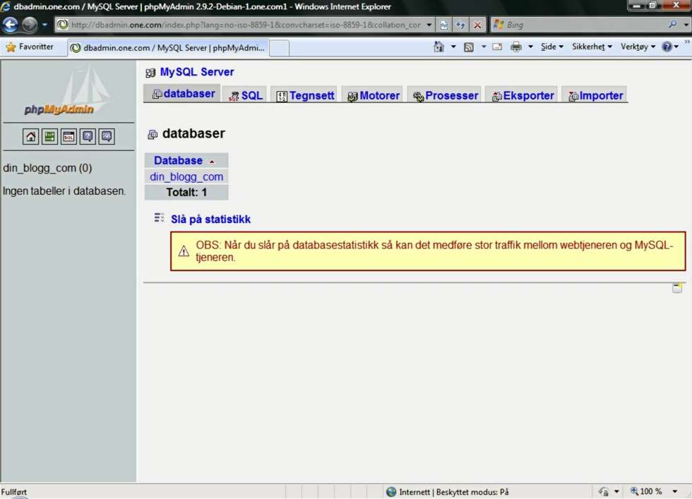Expand the search provider dropdown arrow
Image resolution: width=692 pixels, height=499 pixels.
point(686,25)
